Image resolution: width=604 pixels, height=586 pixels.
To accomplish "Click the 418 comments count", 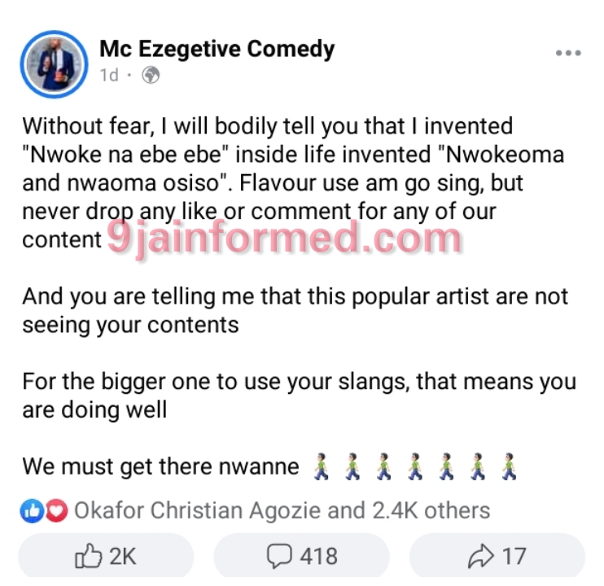I will tap(318, 556).
